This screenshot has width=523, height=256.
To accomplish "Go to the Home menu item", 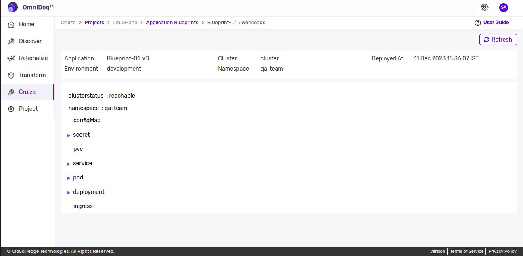I will (27, 24).
